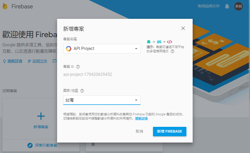The image size is (250, 153).
Task: Click the iOS platform icon
Action: click(159, 42)
